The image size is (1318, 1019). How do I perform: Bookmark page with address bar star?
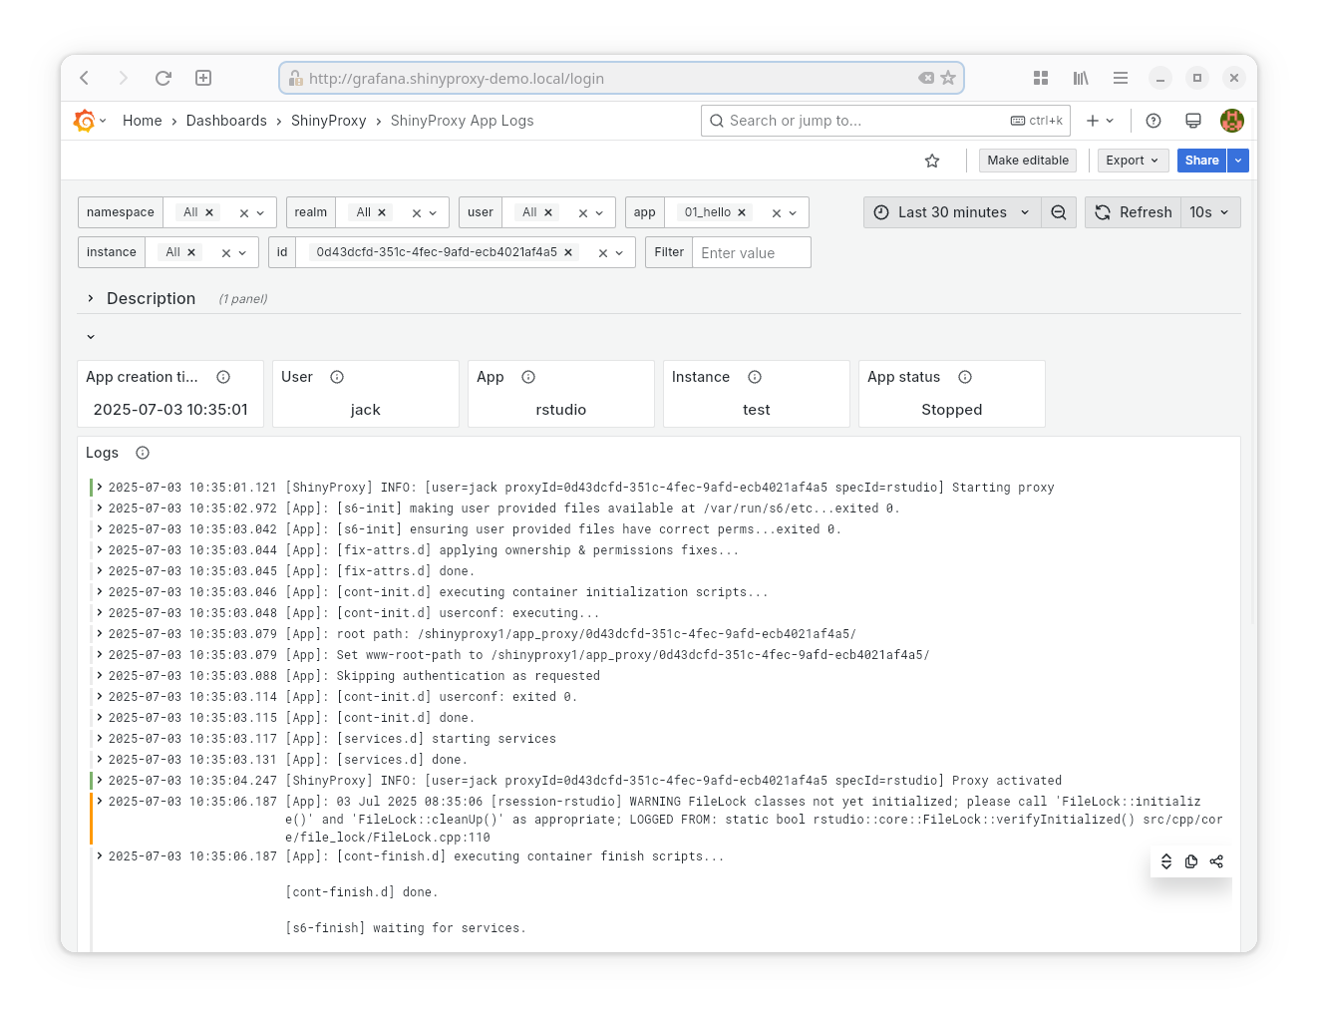click(948, 78)
